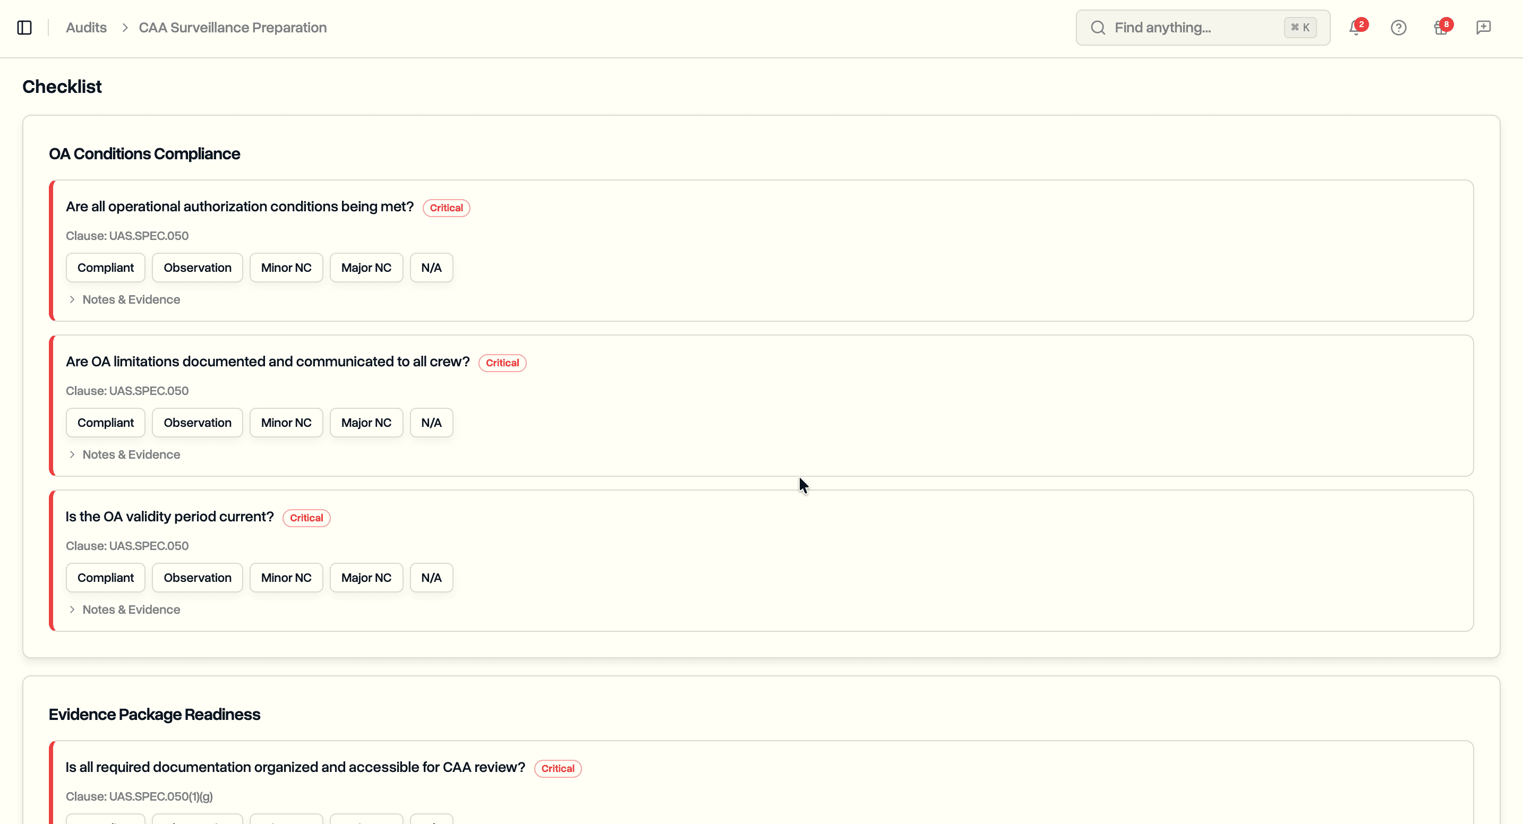Toggle the sidebar collapse icon
Screen dimensions: 1523x824
tap(24, 27)
